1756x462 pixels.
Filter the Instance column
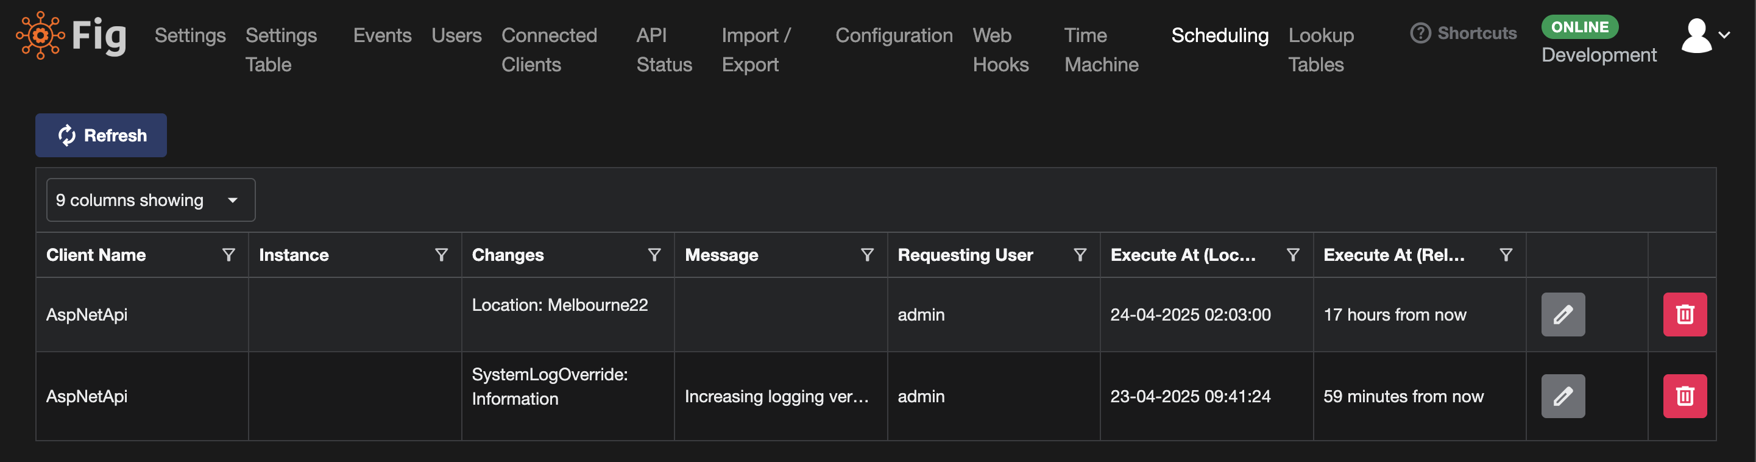click(441, 255)
